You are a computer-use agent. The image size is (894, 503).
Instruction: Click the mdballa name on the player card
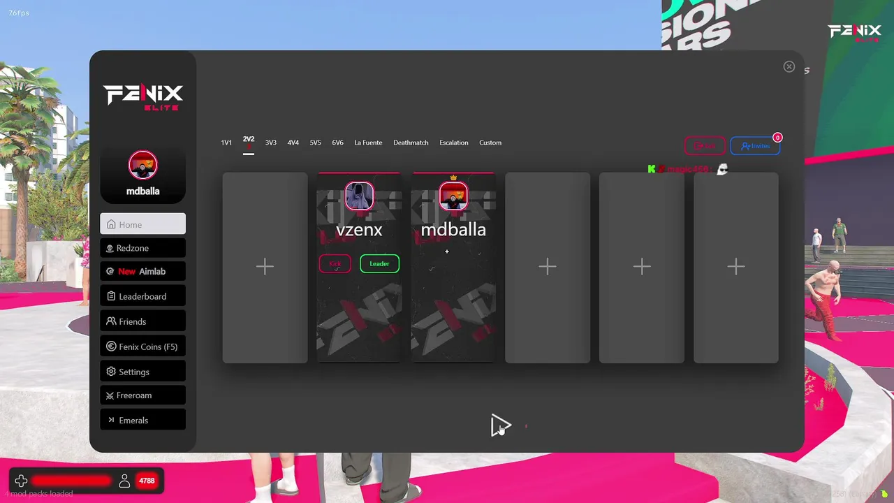tap(453, 230)
